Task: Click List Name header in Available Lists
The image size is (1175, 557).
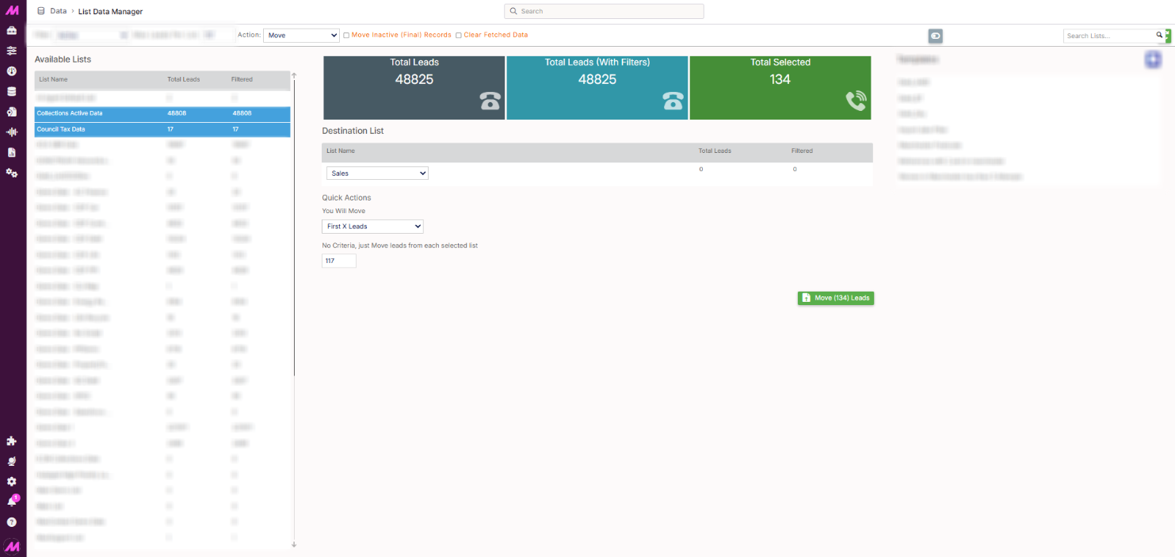Action: (x=53, y=79)
